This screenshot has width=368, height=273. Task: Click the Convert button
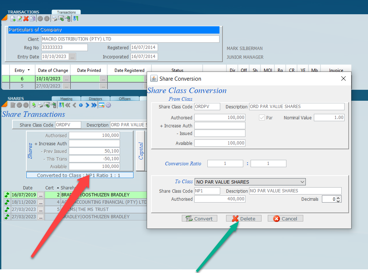(x=199, y=219)
